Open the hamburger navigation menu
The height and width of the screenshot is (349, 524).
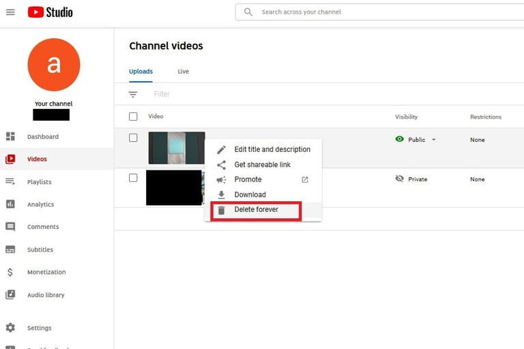10,12
